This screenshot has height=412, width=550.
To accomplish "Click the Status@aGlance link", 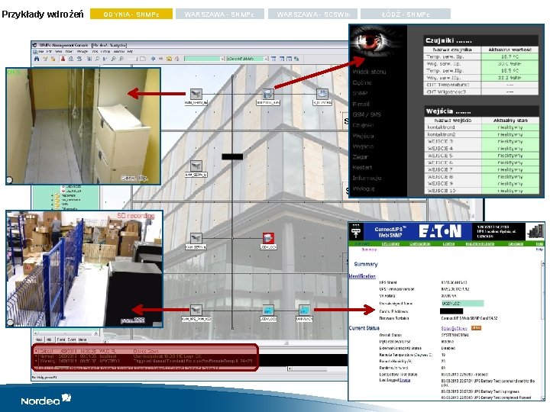I will (454, 328).
